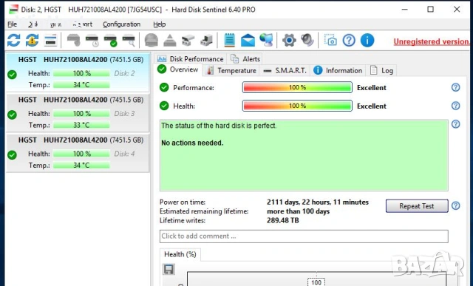473x286 pixels.
Task: Open the Log tab
Action: [x=381, y=71]
